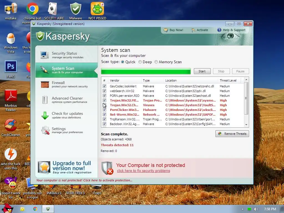This screenshot has width=284, height=213.
Task: Click the red shield not-protected icon
Action: point(107,168)
